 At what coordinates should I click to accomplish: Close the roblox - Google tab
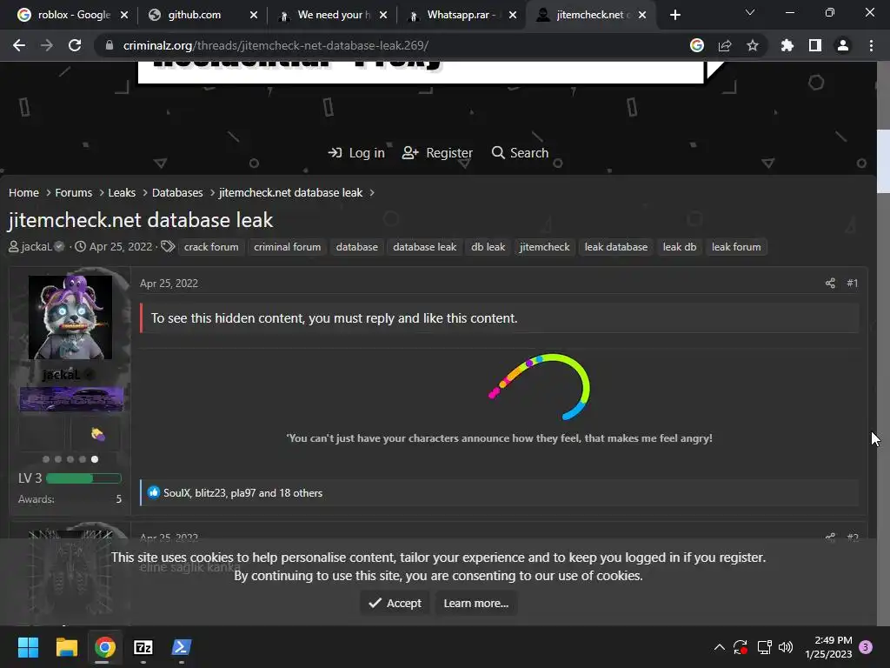click(124, 15)
